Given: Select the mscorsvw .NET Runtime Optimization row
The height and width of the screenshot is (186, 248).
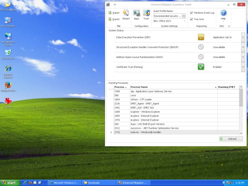Looking at the screenshot, I should [177, 128].
